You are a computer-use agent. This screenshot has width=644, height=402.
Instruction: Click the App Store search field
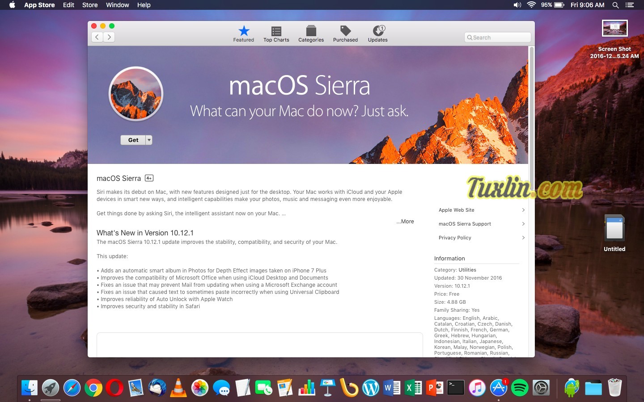coord(498,38)
